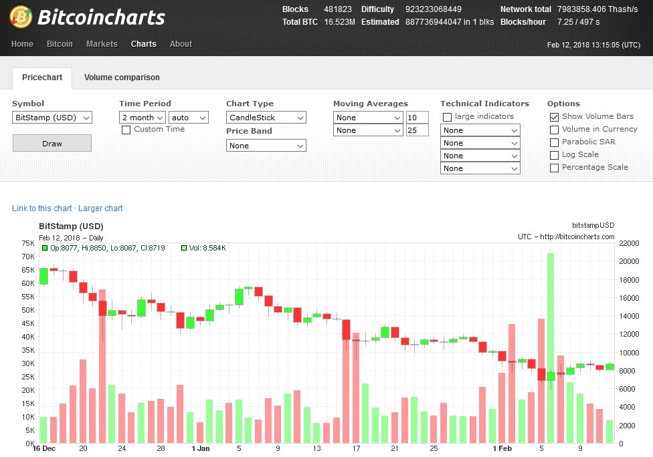Uncheck Show Volume Bars
This screenshot has height=457, width=653.
click(554, 118)
